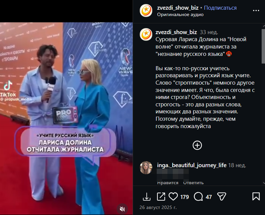Like the comment via Нравится
The width and height of the screenshot is (265, 215).
168,183
